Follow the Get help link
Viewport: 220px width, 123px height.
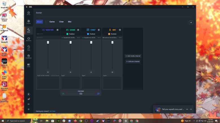tap(52, 111)
